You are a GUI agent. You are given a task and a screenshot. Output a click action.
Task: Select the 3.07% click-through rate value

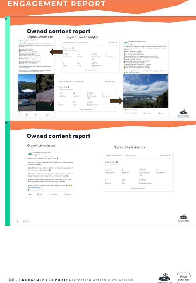click(90, 93)
